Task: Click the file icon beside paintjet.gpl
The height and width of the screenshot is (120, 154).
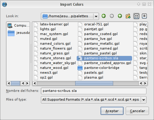Action: [80, 29]
